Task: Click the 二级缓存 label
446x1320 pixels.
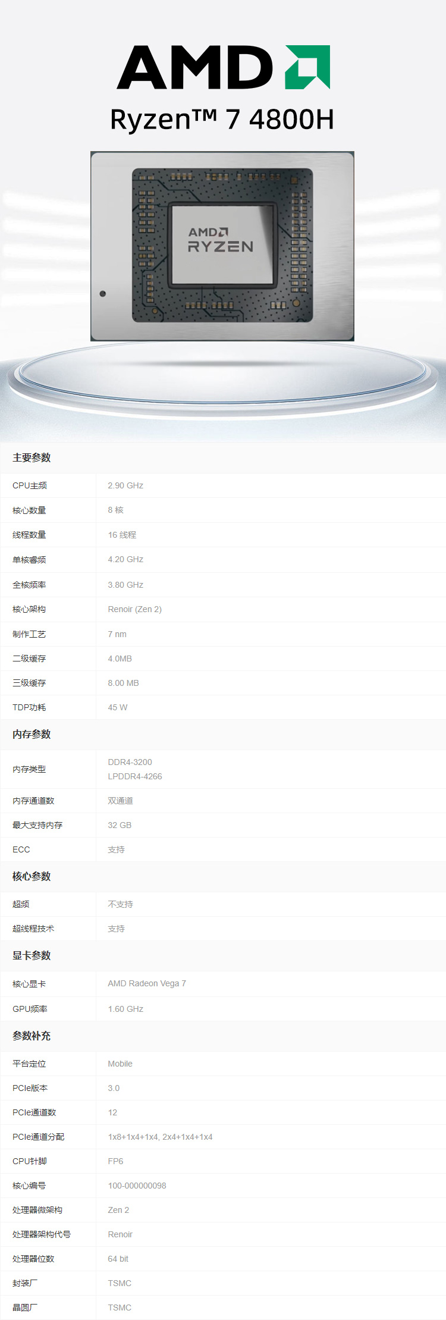Action: click(x=29, y=659)
